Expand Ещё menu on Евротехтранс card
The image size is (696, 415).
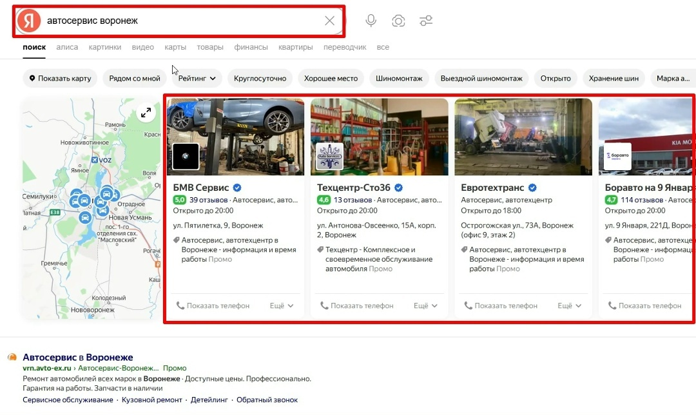pyautogui.click(x=569, y=305)
